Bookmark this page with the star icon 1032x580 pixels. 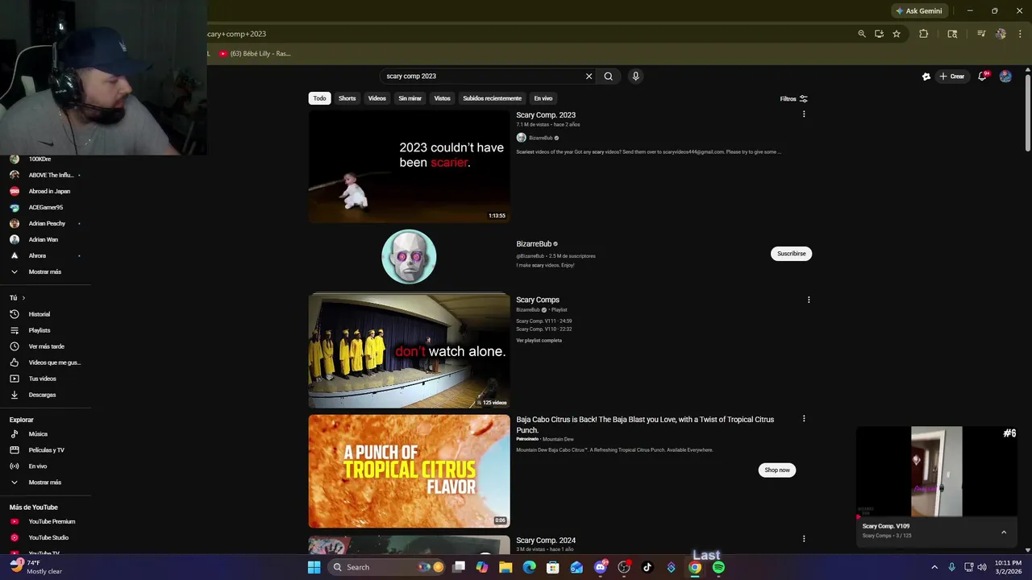pos(896,34)
